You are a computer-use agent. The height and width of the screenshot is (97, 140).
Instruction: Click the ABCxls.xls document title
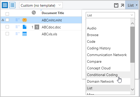pyautogui.click(x=49, y=34)
